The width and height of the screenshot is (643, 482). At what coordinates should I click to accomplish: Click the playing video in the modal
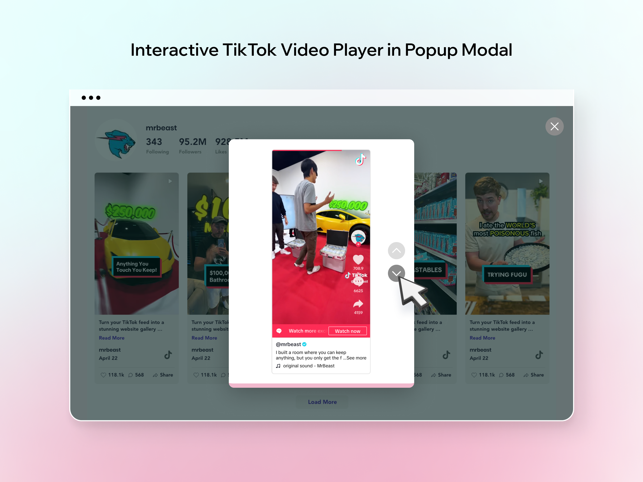321,237
